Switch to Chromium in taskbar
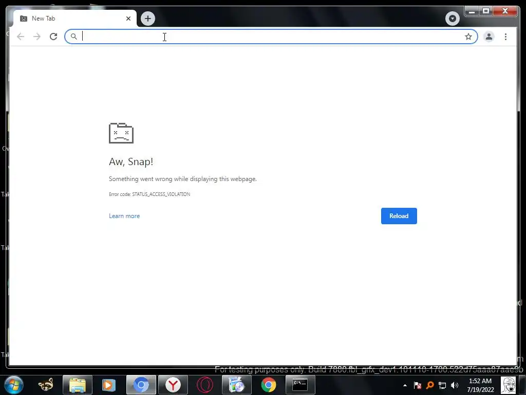 [x=141, y=385]
